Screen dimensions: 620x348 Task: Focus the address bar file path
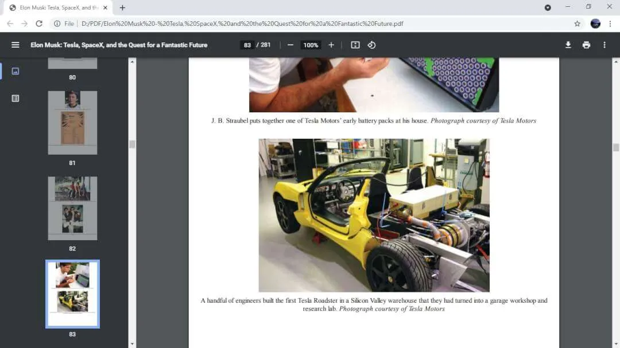click(x=242, y=24)
